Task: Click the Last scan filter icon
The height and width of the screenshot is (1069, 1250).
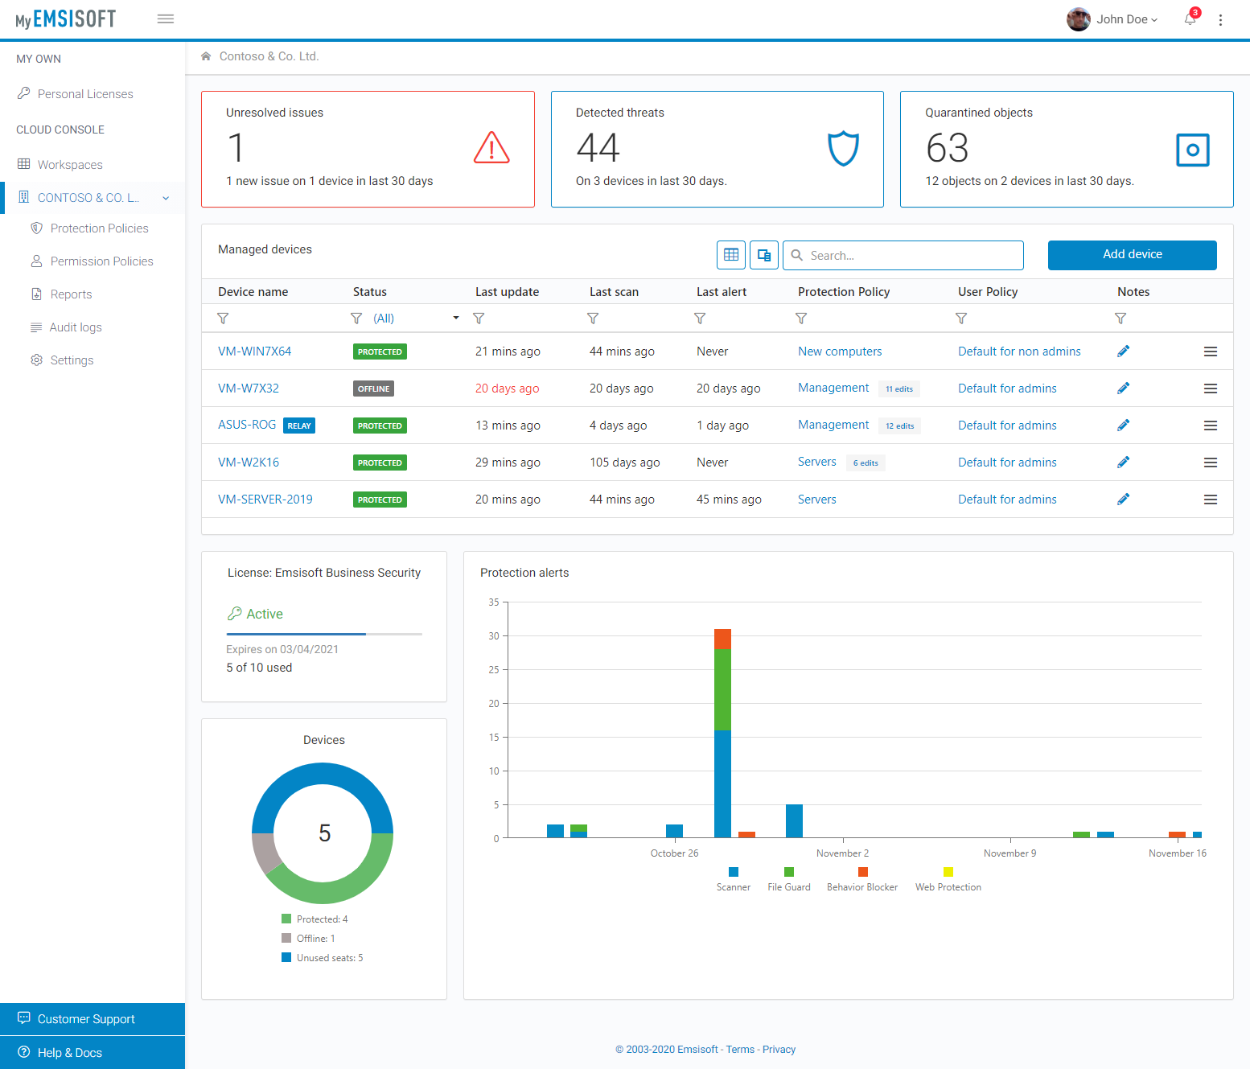Action: tap(593, 319)
